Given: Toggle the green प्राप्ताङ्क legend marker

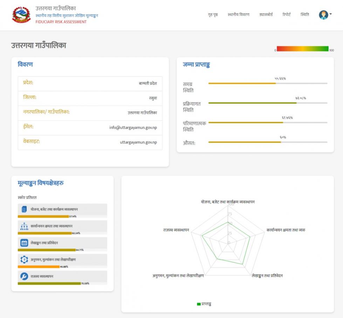Looking at the screenshot, I should [x=199, y=304].
